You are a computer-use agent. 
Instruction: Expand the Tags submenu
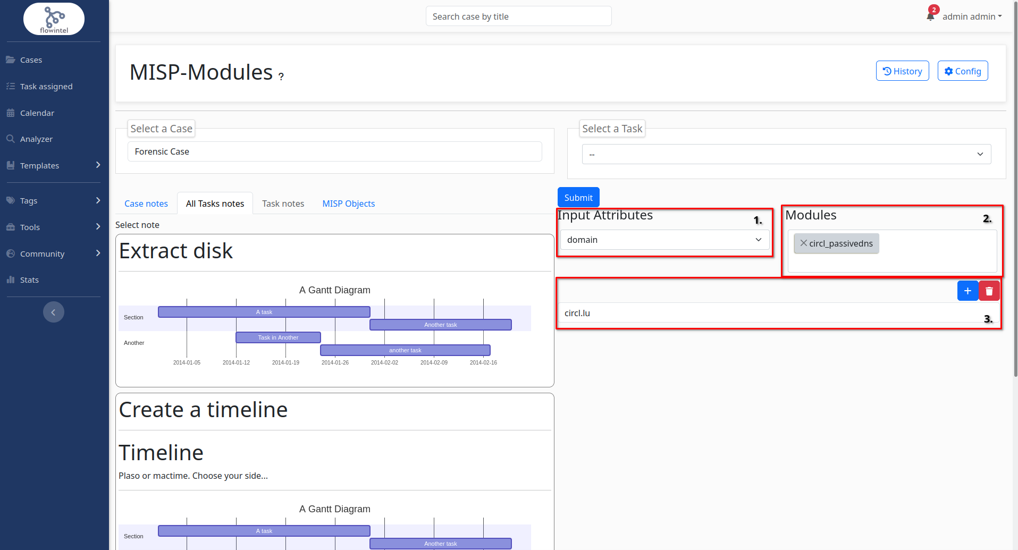(x=98, y=200)
